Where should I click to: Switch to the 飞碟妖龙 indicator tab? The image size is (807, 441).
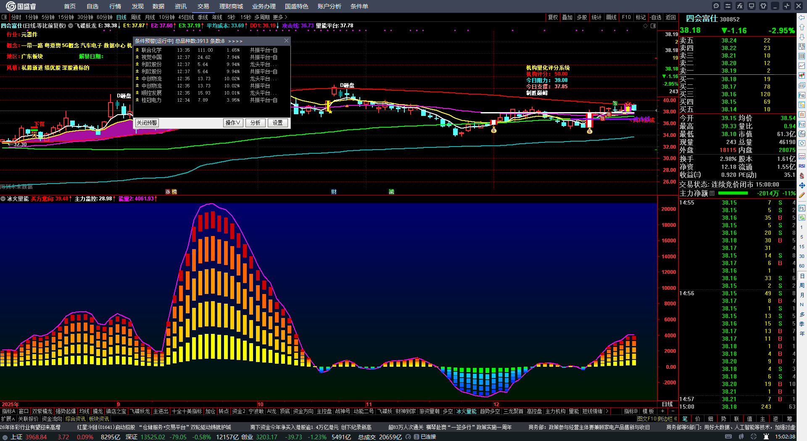pyautogui.click(x=140, y=411)
